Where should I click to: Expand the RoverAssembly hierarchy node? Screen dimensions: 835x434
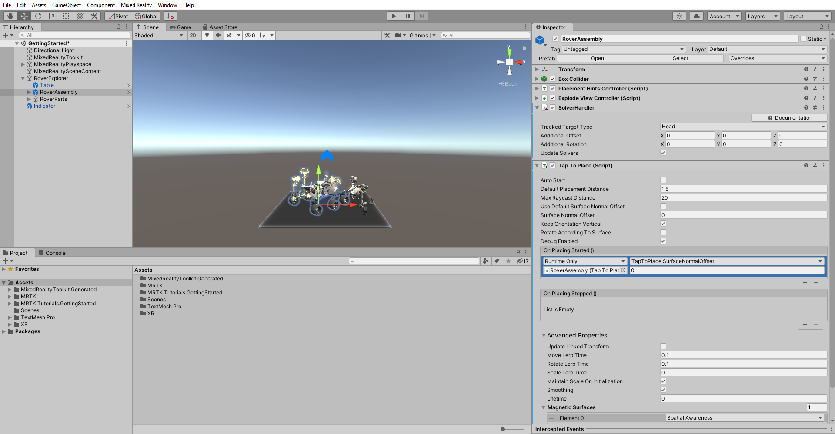pyautogui.click(x=29, y=92)
